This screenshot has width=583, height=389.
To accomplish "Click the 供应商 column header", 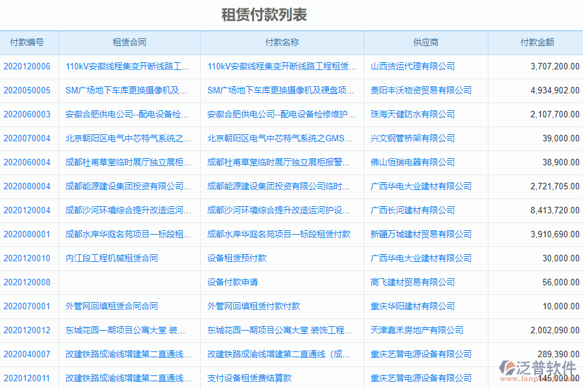I will [425, 43].
